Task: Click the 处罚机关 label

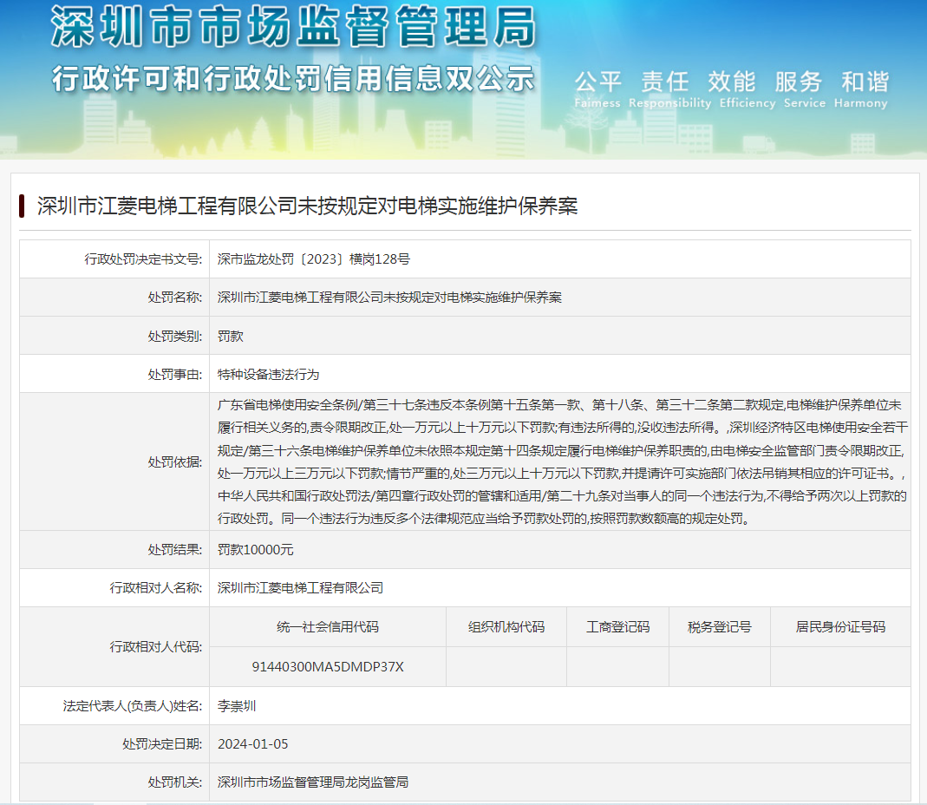Action: (175, 782)
